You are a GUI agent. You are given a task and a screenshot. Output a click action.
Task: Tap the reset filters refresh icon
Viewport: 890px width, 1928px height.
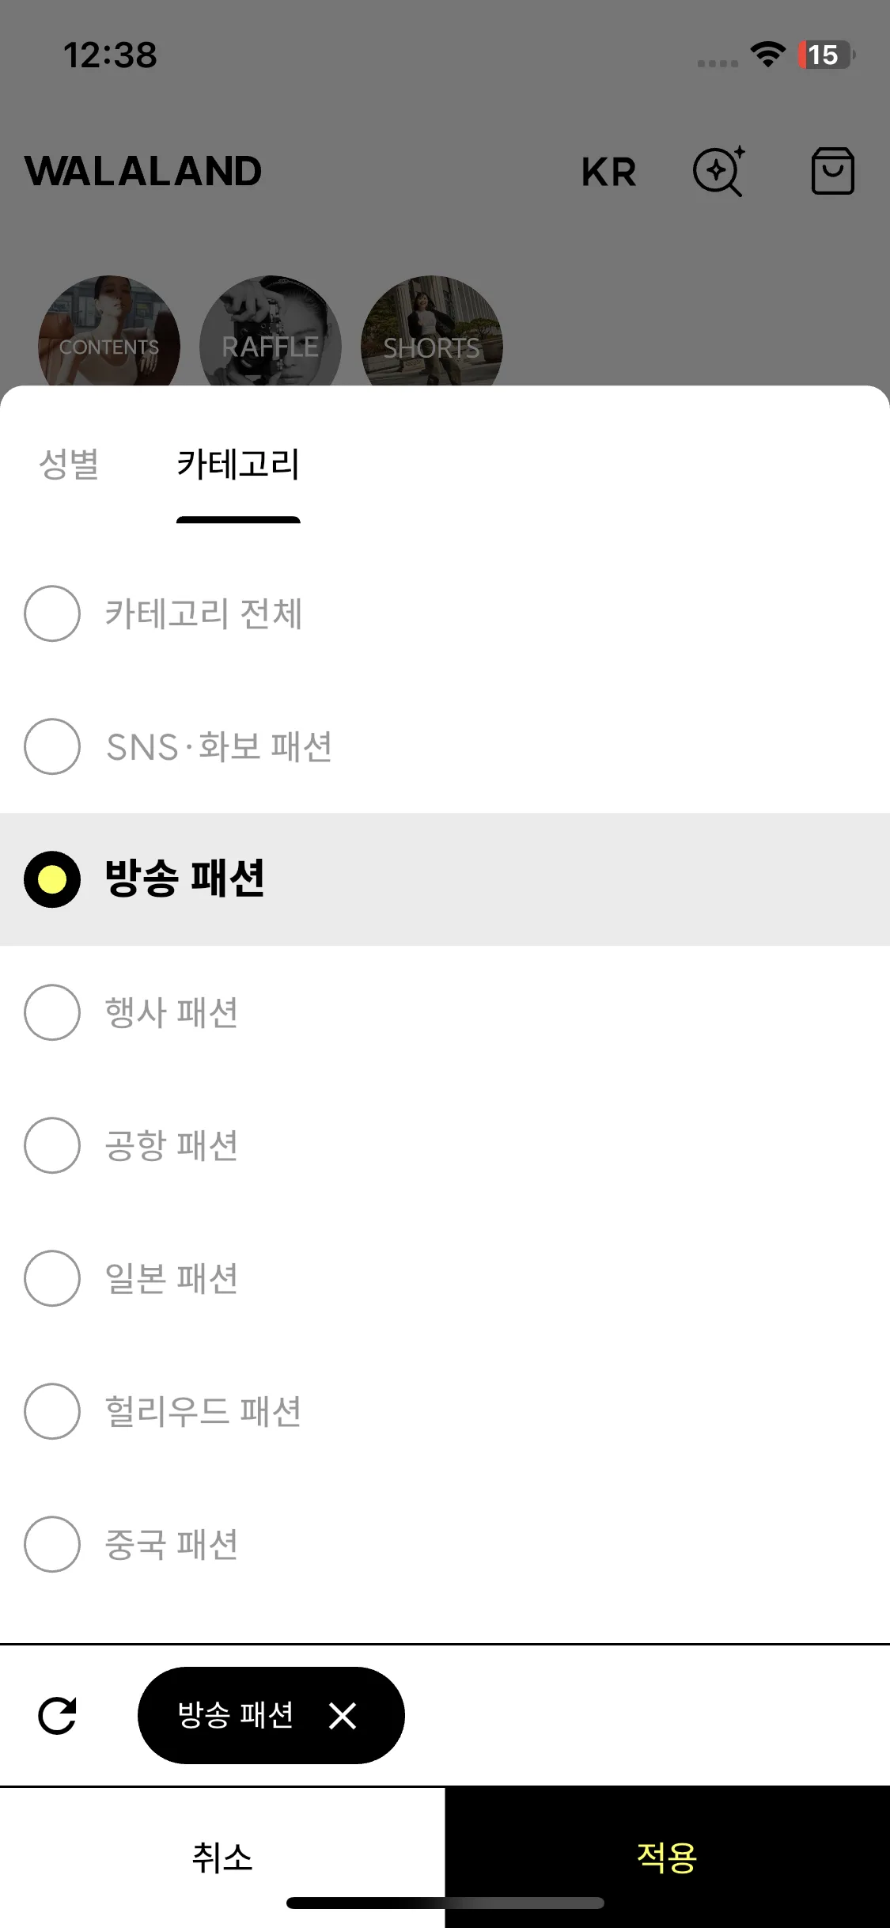58,1716
